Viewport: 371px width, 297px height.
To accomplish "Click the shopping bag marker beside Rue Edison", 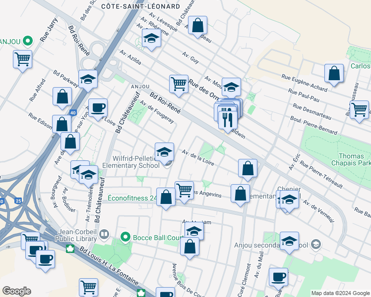I will tap(62, 125).
